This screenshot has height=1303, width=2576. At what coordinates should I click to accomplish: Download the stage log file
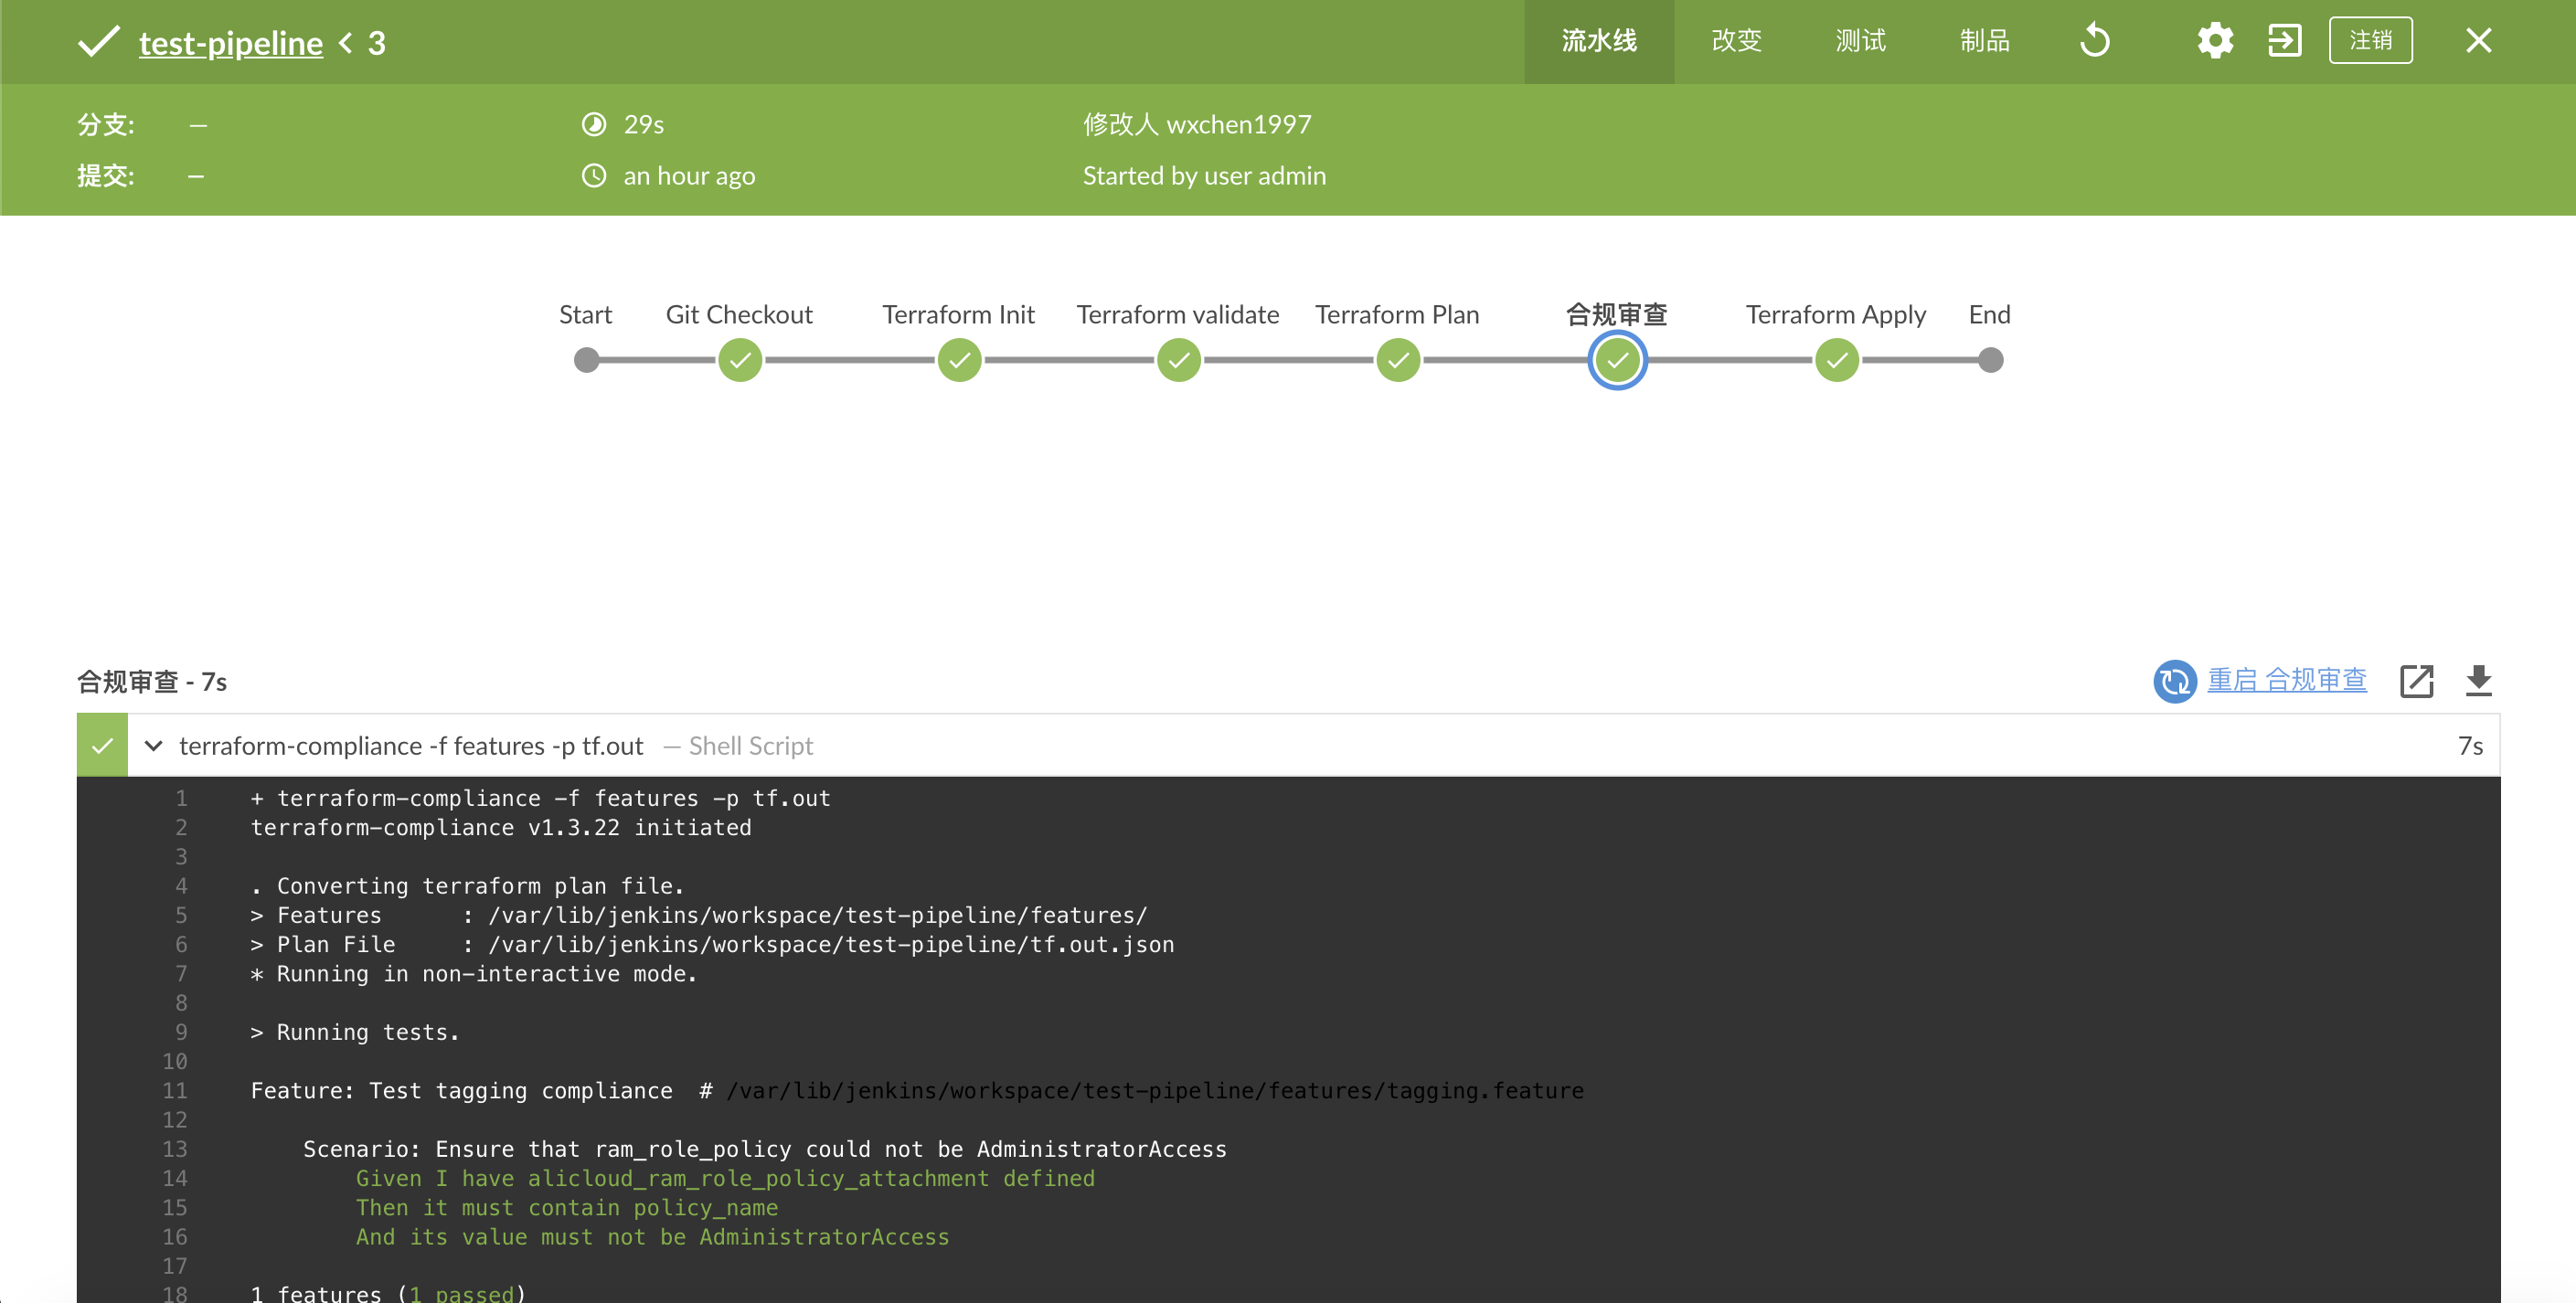[2478, 681]
